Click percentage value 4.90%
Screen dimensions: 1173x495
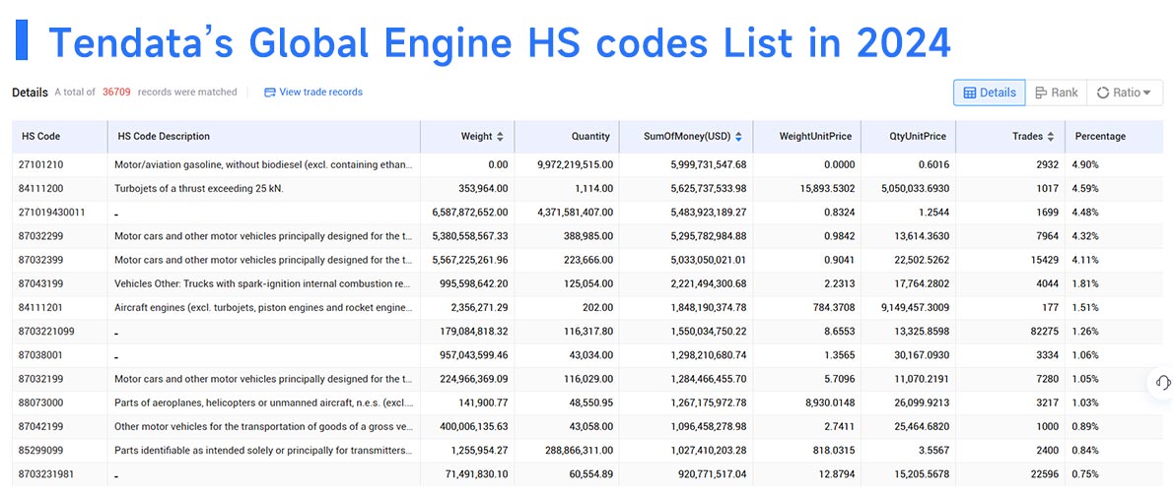[x=1085, y=164]
